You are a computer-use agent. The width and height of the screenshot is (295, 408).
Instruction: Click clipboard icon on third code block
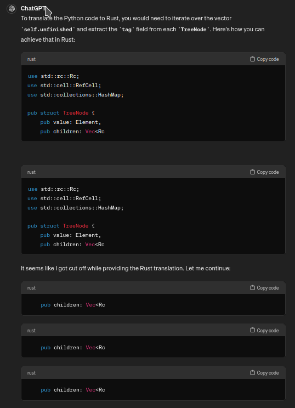coord(252,287)
